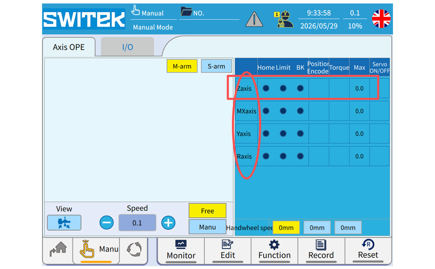The height and width of the screenshot is (269, 435).
Task: Select the yellow 0mm handwheel speed
Action: (x=286, y=228)
